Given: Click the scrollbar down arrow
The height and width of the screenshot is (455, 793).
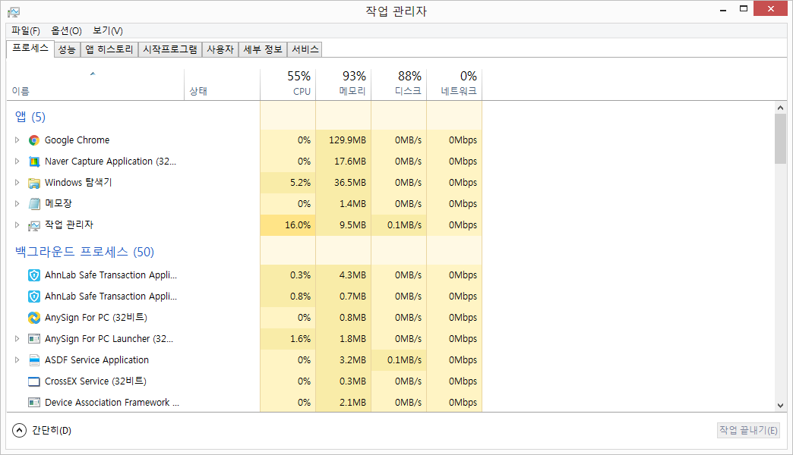Looking at the screenshot, I should tap(780, 406).
